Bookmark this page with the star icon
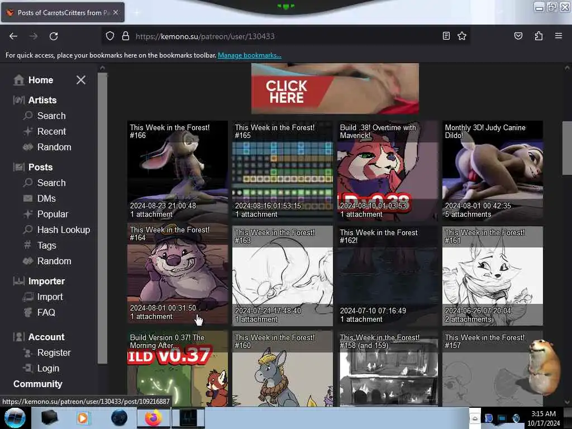 [x=462, y=36]
